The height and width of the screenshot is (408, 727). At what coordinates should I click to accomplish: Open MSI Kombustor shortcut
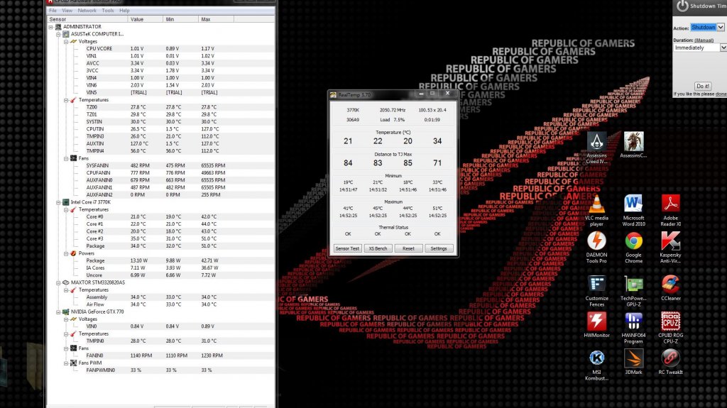596,365
